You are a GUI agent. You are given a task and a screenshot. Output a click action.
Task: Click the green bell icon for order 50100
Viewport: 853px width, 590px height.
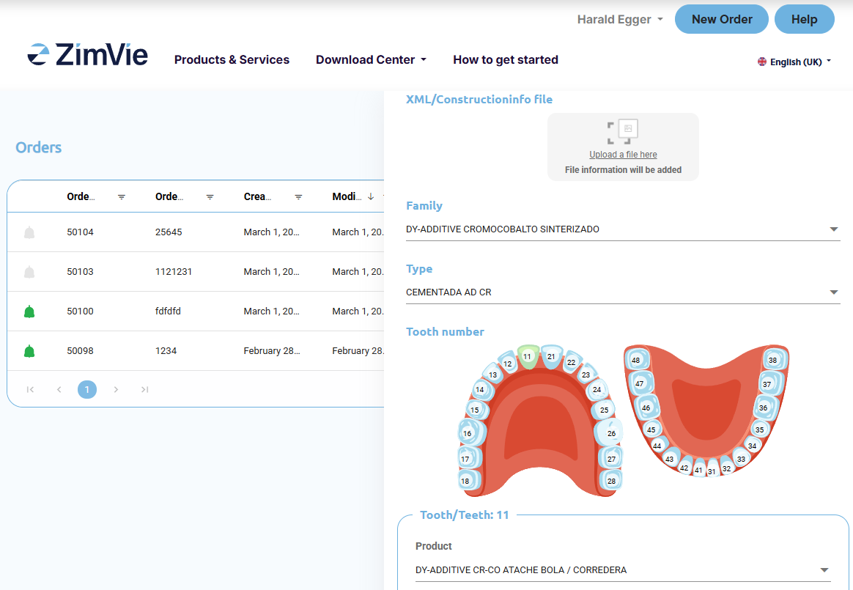29,311
